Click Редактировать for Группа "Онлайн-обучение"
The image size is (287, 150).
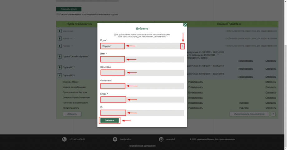click(246, 61)
